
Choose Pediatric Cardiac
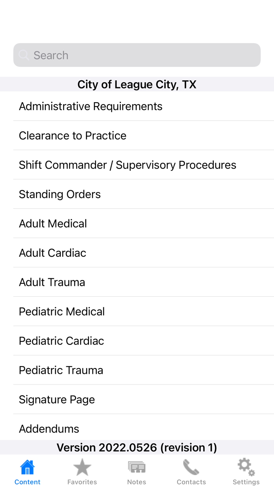(61, 341)
